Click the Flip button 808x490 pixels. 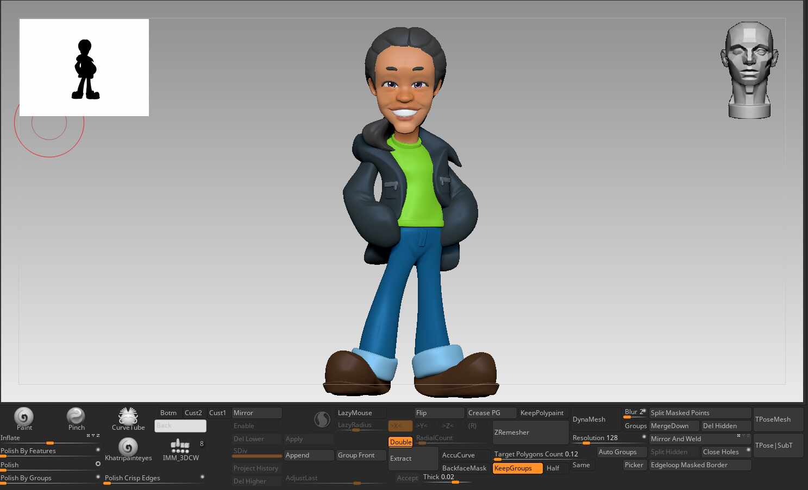click(x=439, y=413)
